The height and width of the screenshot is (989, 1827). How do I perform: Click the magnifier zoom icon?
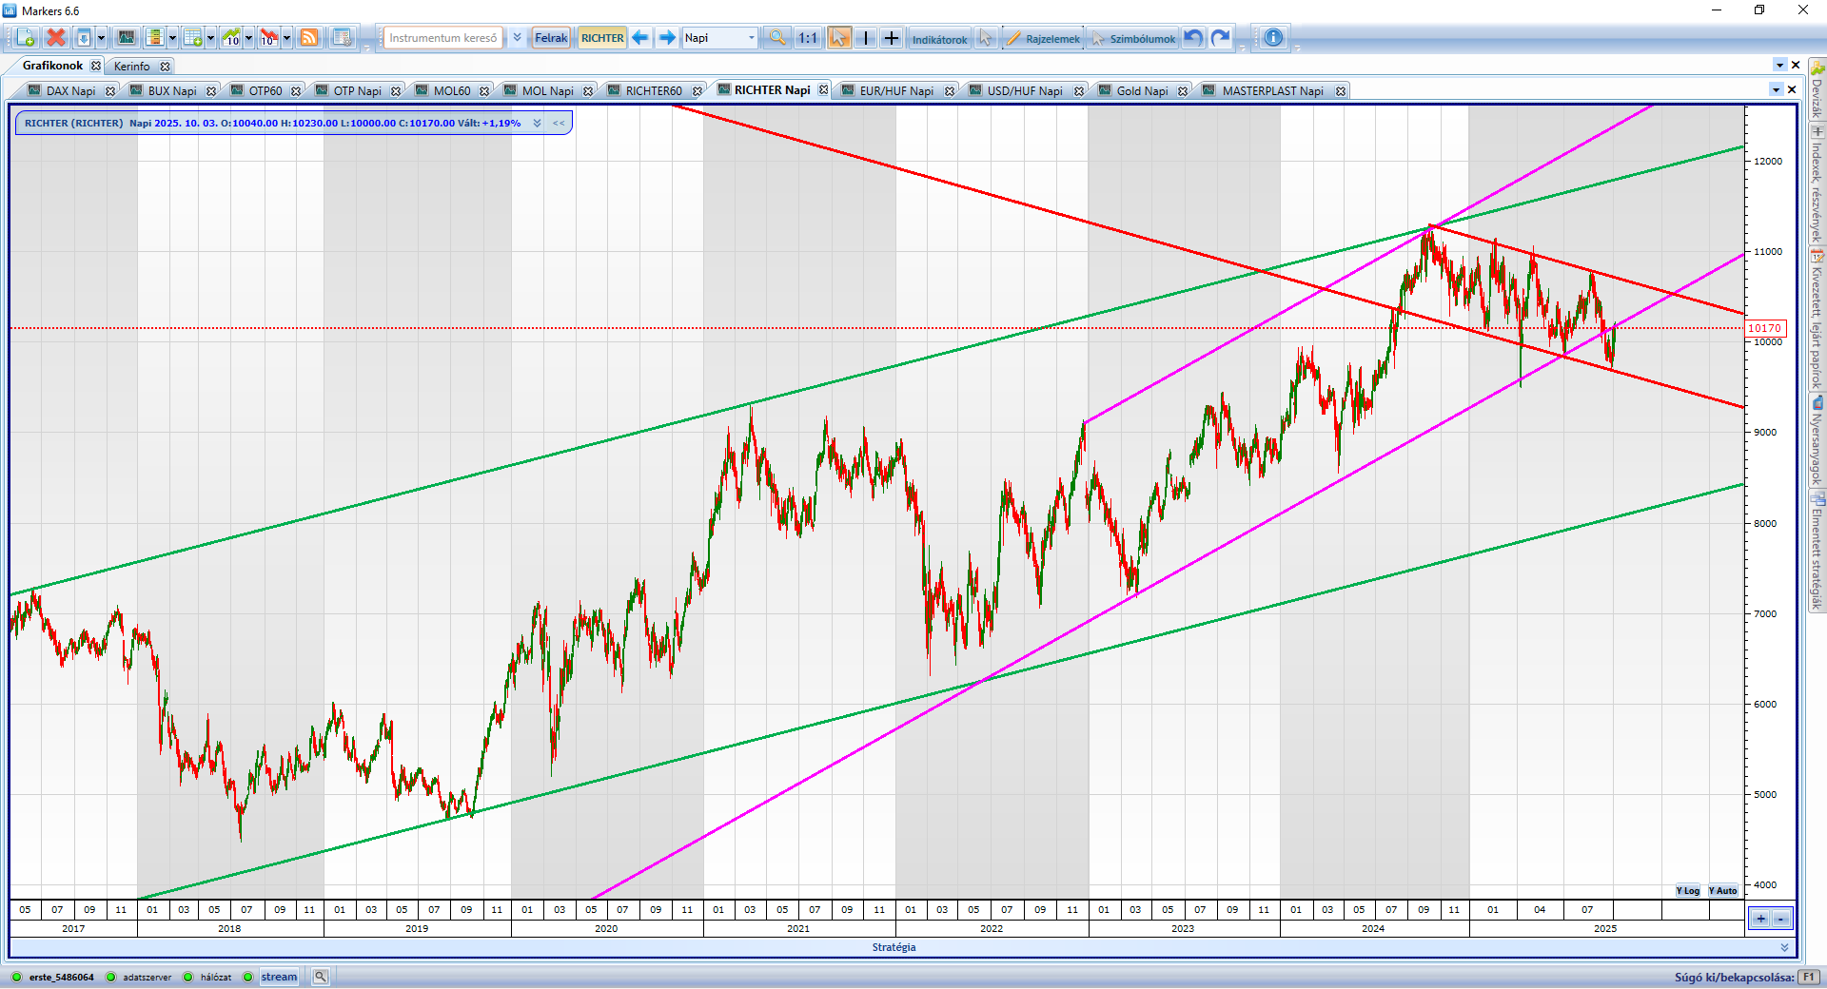pyautogui.click(x=777, y=38)
